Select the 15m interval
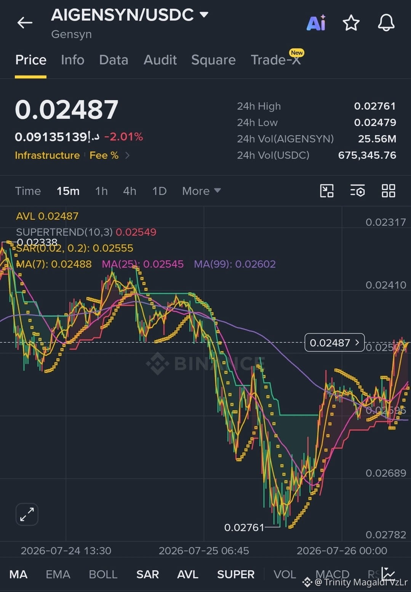Image resolution: width=411 pixels, height=592 pixels. pyautogui.click(x=68, y=191)
